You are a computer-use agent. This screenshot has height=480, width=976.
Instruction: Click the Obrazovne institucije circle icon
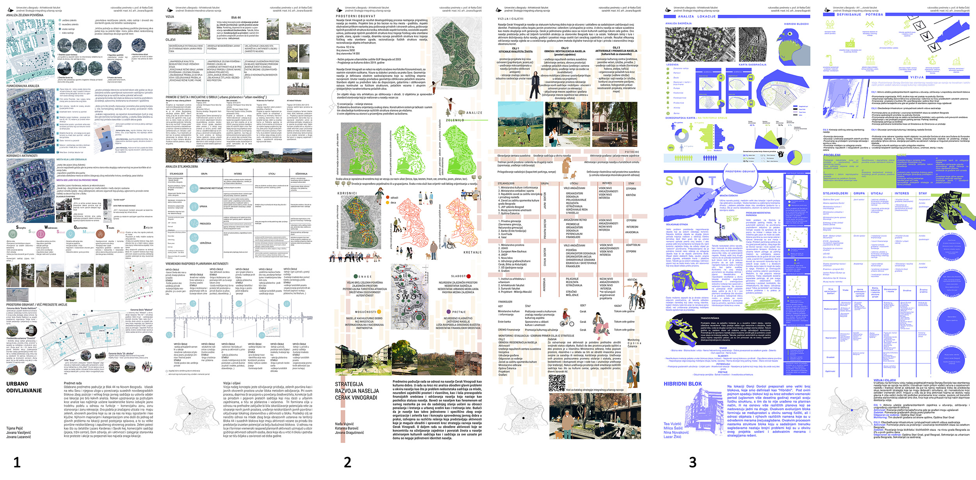(194, 188)
